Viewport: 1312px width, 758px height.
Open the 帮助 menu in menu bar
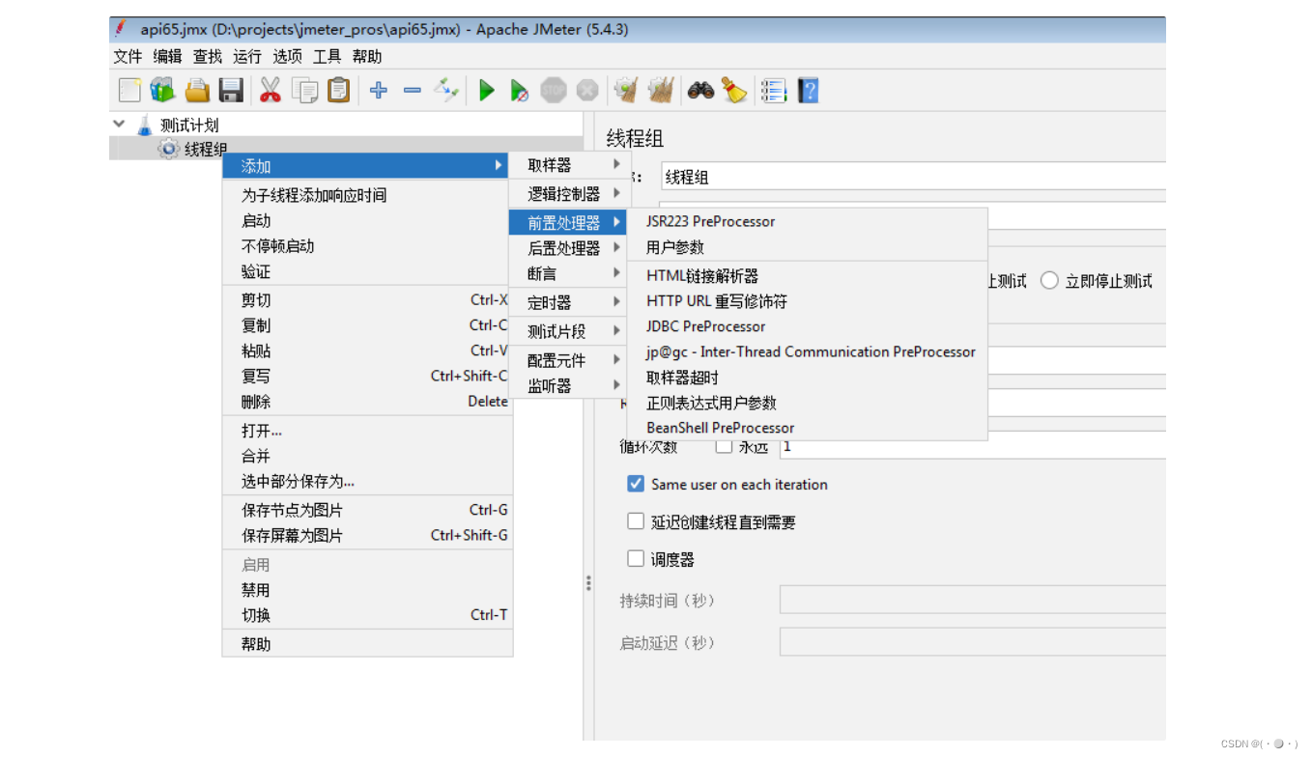[367, 57]
